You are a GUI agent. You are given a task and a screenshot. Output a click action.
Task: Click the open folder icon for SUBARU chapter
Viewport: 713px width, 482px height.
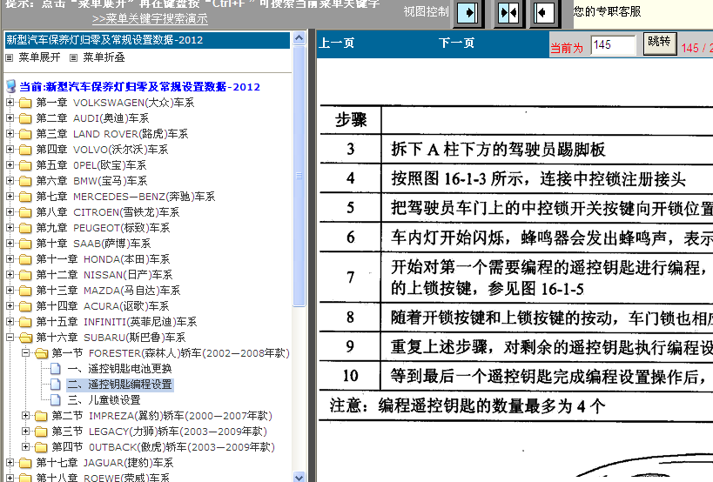(x=25, y=338)
